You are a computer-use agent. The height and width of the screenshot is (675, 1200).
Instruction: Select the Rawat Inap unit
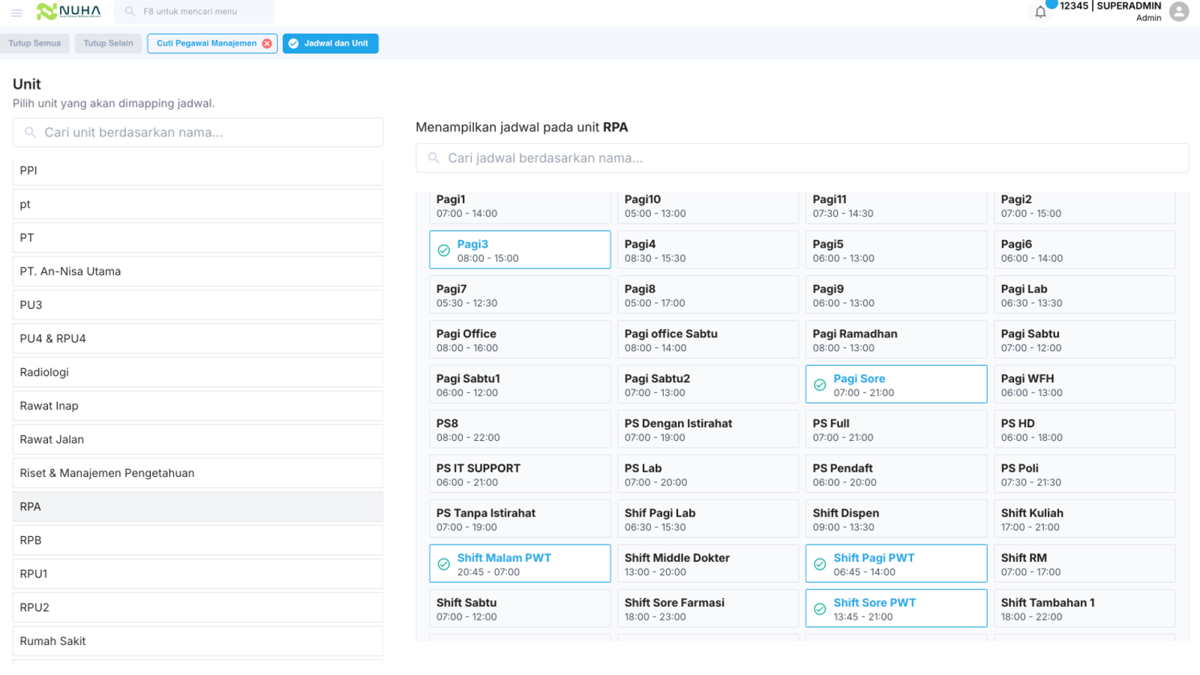pos(198,406)
